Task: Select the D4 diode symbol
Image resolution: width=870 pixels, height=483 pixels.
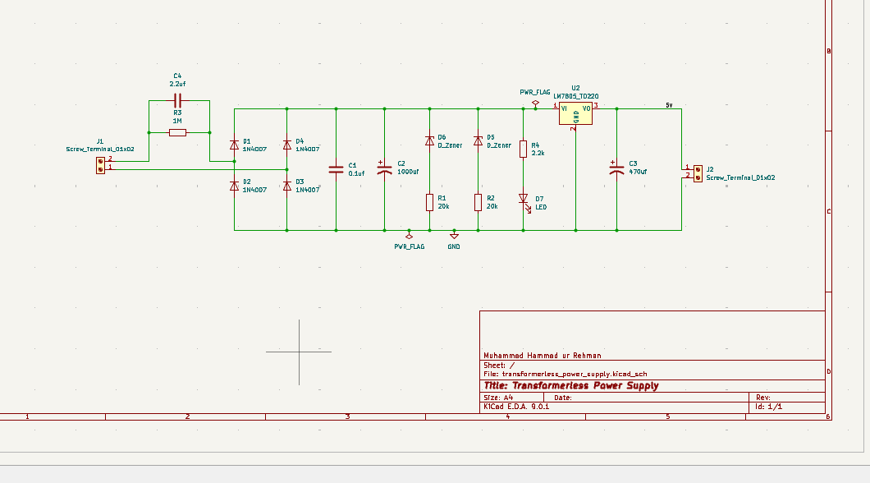Action: point(287,145)
